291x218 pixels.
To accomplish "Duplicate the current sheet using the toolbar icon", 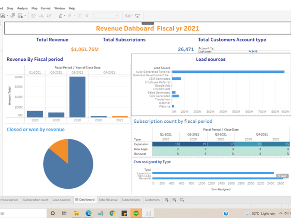I will pos(13,15).
